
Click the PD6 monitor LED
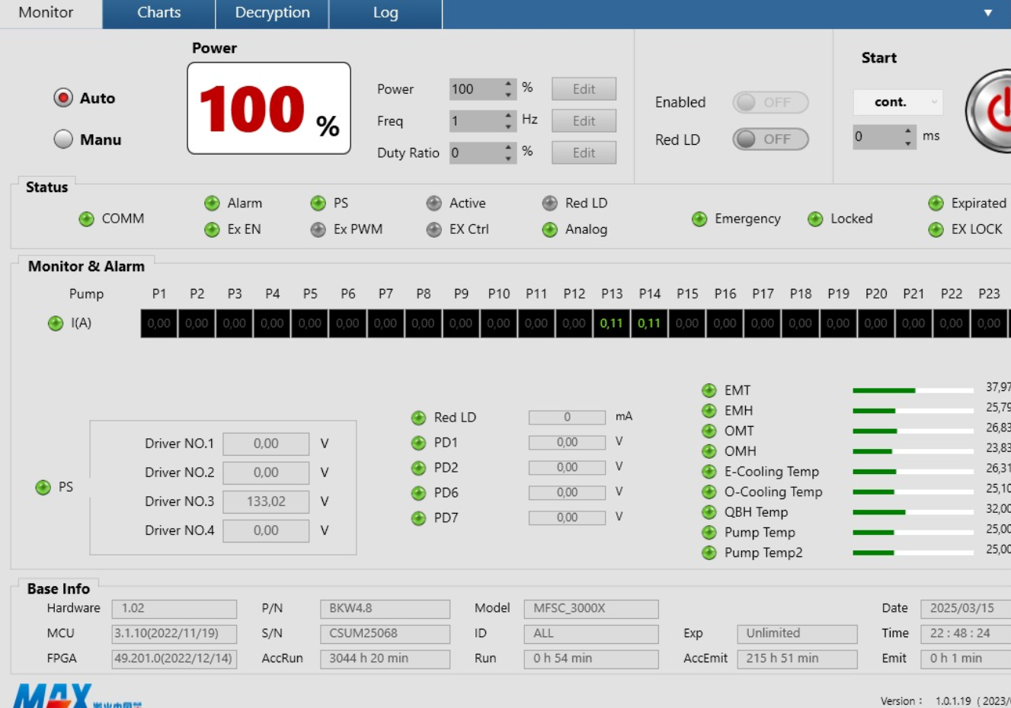418,493
